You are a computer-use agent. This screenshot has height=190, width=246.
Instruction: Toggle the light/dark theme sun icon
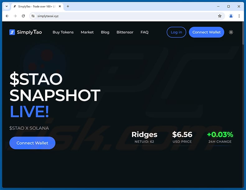pos(231,32)
